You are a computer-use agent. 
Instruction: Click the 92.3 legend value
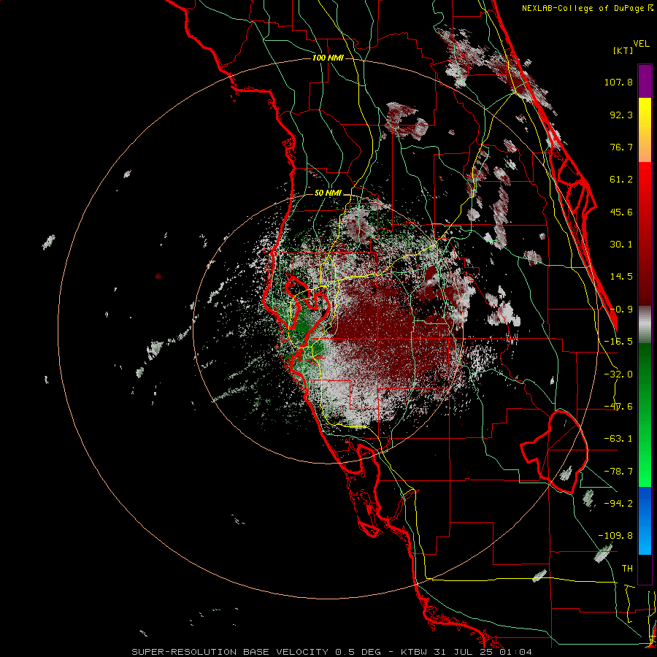point(621,115)
